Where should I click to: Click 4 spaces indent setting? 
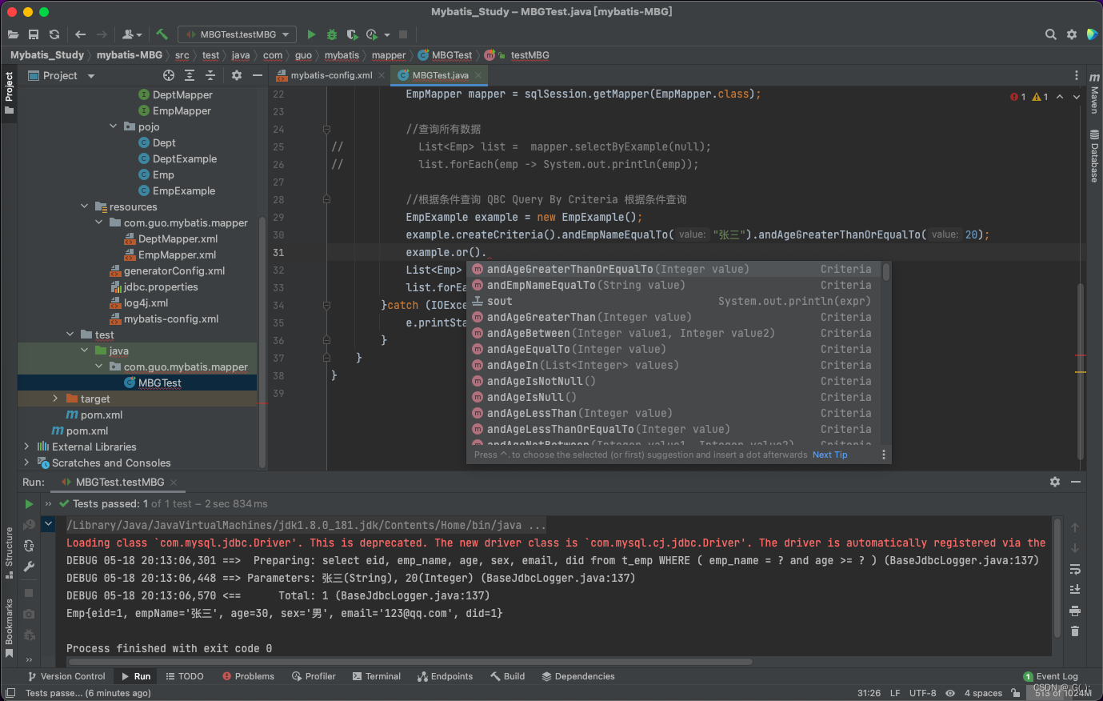click(983, 693)
